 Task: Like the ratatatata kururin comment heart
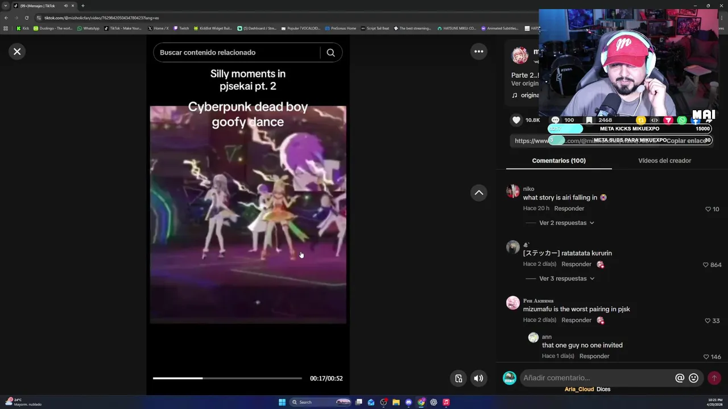[705, 265]
